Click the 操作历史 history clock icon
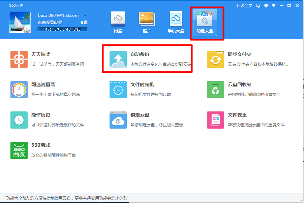 [x=19, y=120]
